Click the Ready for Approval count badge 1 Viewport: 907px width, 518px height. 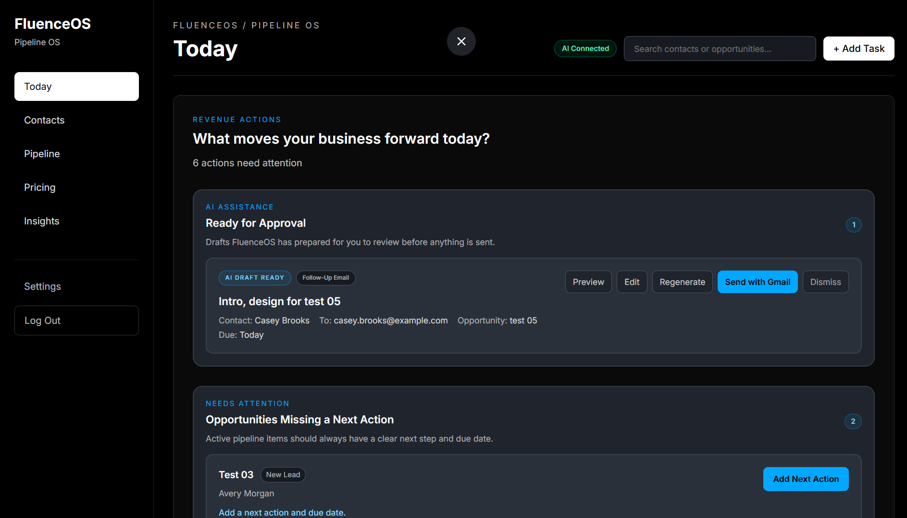[854, 225]
